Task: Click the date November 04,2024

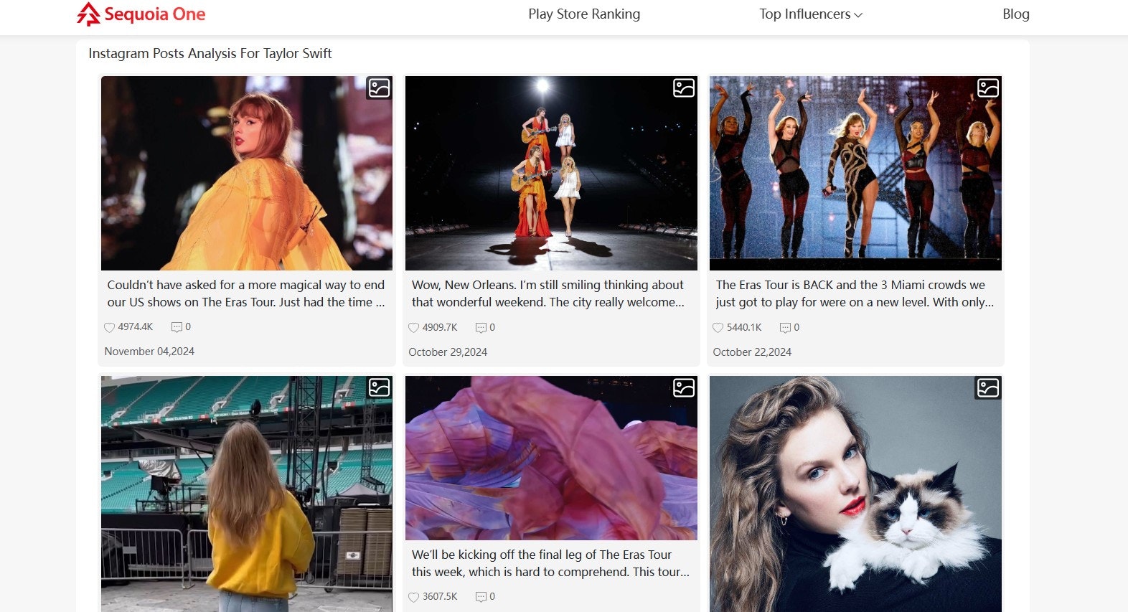Action: [149, 352]
